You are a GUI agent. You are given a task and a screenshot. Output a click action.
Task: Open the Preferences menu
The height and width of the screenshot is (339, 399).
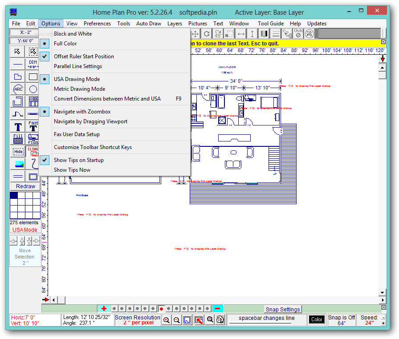coord(97,24)
